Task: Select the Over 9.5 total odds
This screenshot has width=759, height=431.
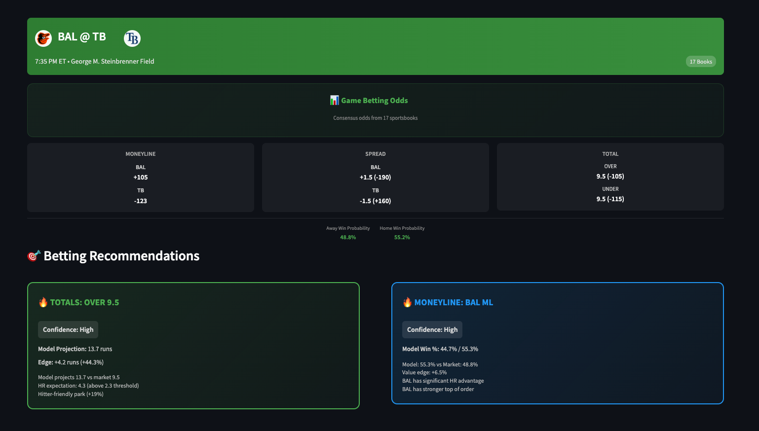Action: tap(610, 176)
